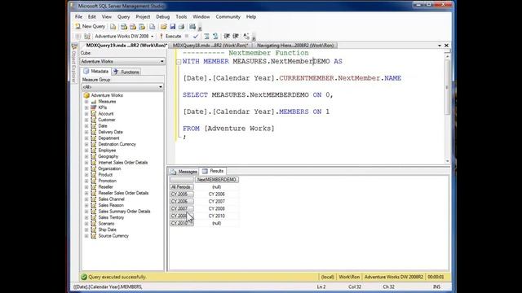The image size is (522, 293).
Task: Click the editor scrollbar up arrow
Action: (448, 56)
